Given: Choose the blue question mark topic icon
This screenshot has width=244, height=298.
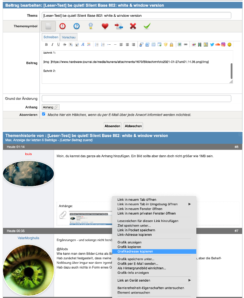Looking at the screenshot, I should (76, 26).
